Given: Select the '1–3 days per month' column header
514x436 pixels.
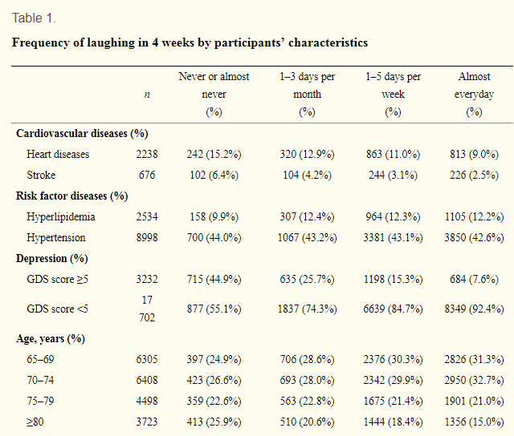Looking at the screenshot, I should pos(307,95).
